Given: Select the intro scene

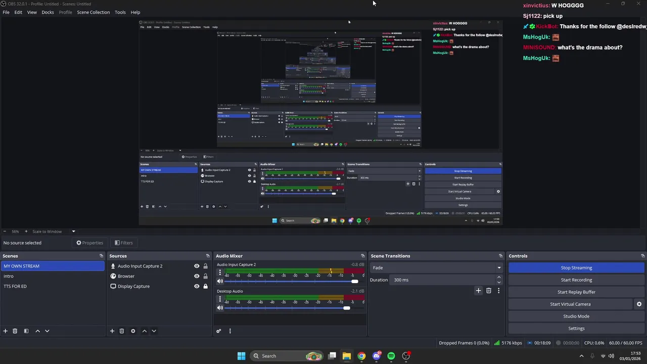Looking at the screenshot, I should pyautogui.click(x=53, y=276).
